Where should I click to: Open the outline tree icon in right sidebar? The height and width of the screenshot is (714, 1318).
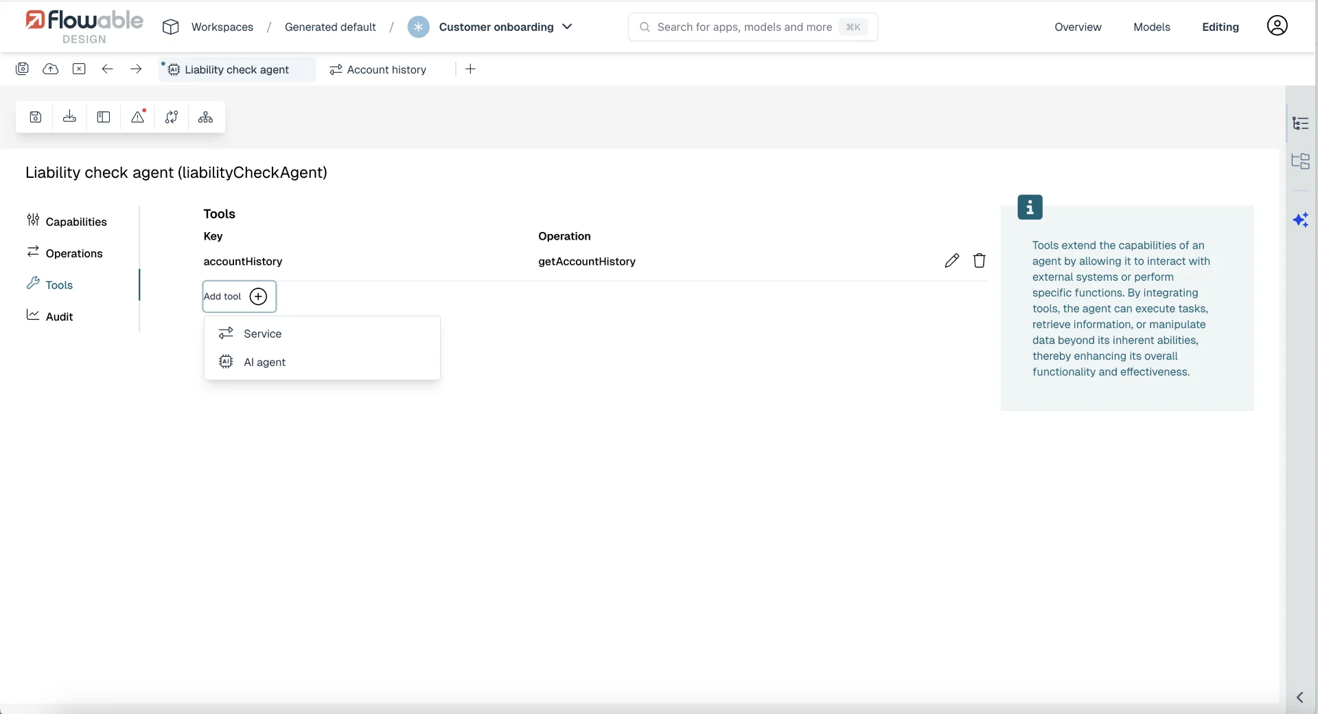pyautogui.click(x=1301, y=124)
